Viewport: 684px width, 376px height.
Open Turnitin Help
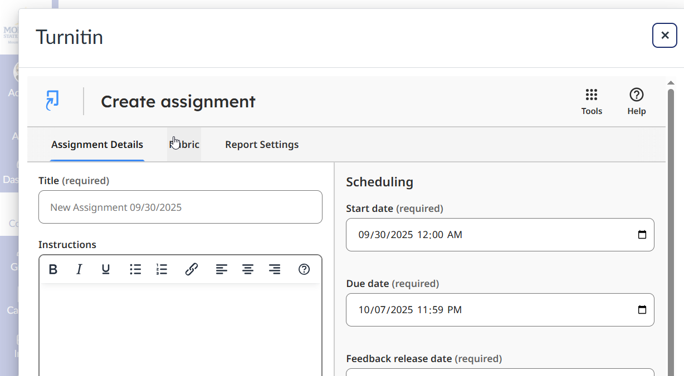click(636, 100)
